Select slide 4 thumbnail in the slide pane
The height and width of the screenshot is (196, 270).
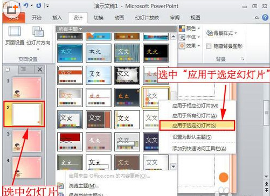pos(26,167)
